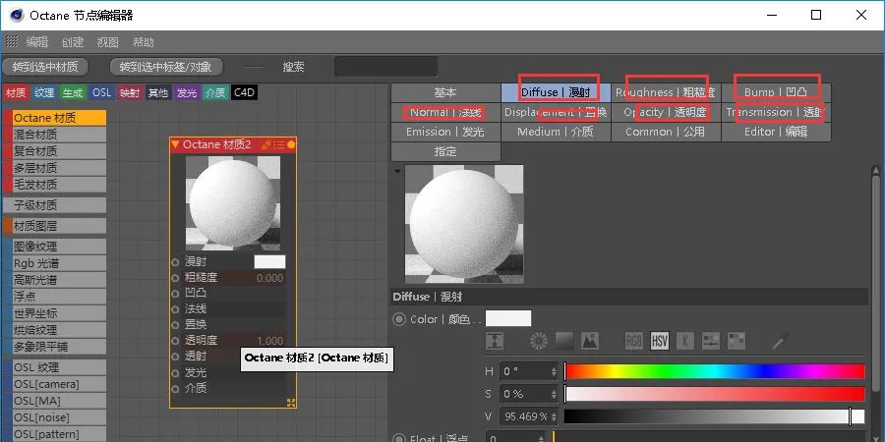
Task: Open the 编辑 menu
Action: [36, 42]
